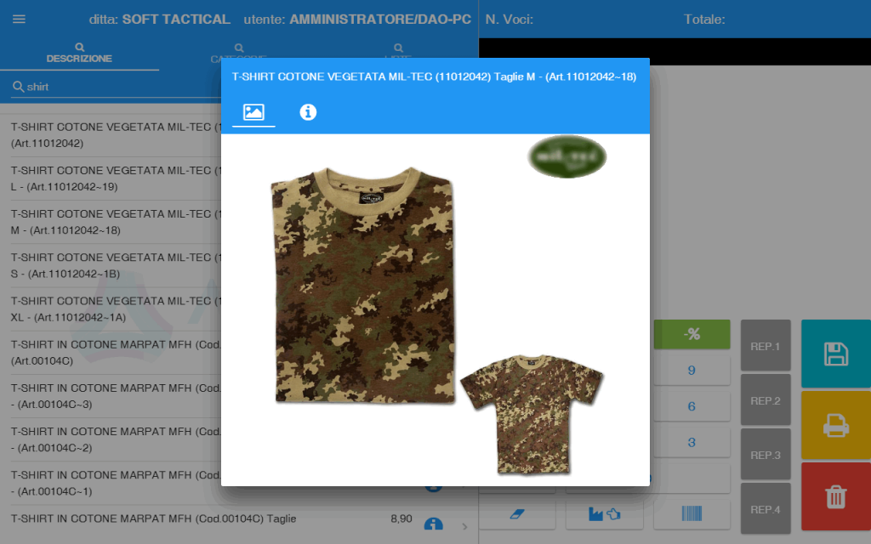Switch to the image view icon in product dialog

253,111
